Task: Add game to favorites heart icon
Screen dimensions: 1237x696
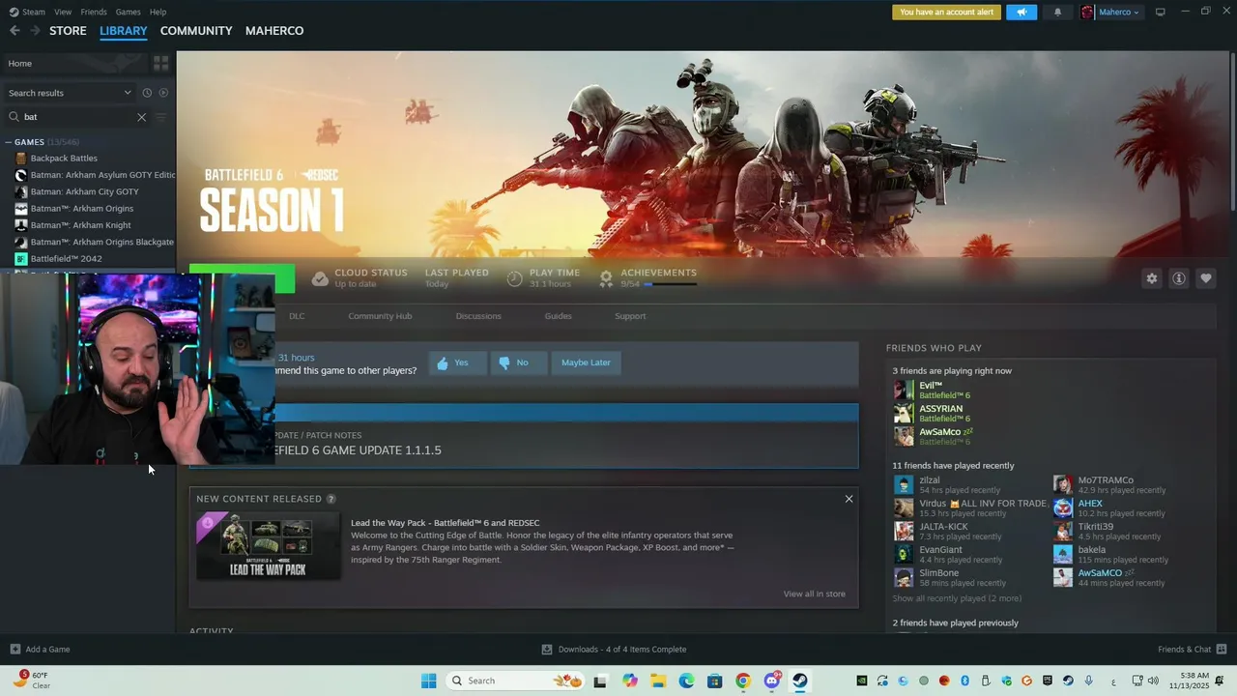Action: click(1206, 278)
